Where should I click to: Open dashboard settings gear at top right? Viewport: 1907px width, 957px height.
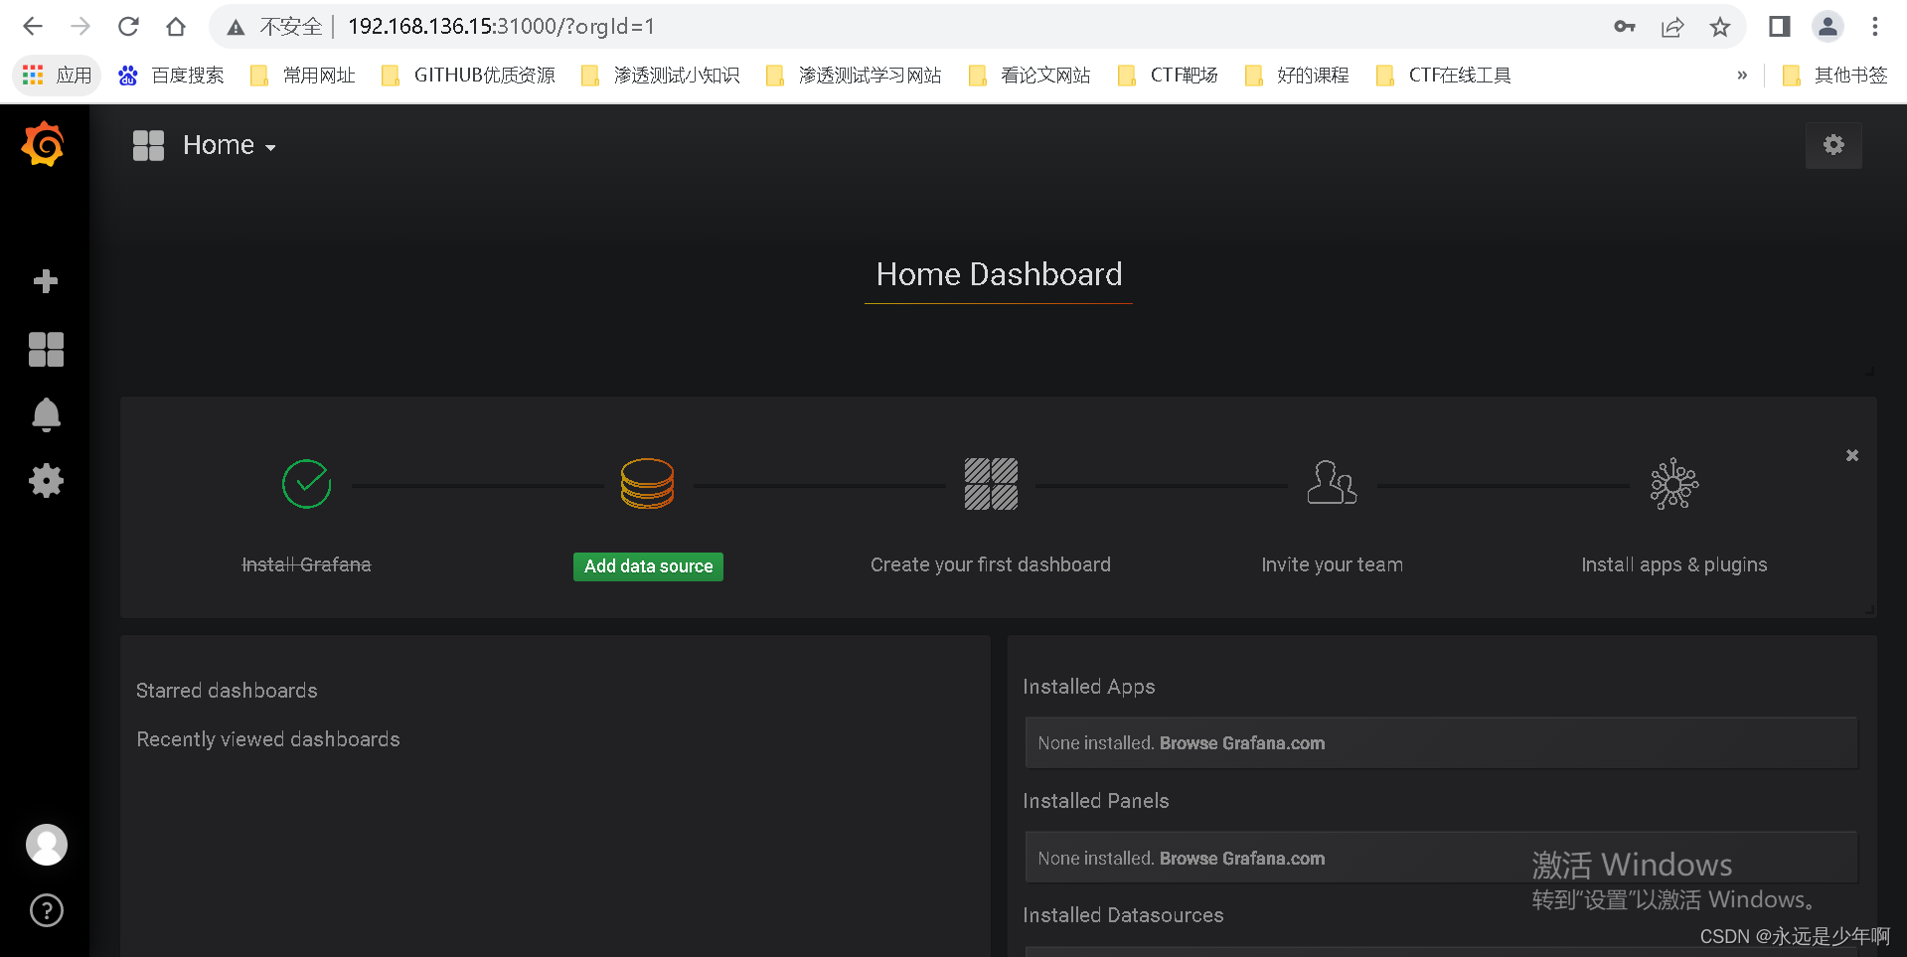coord(1833,145)
